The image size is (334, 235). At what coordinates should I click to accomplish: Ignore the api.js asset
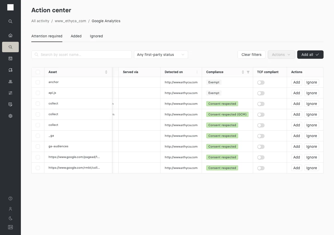click(x=312, y=93)
